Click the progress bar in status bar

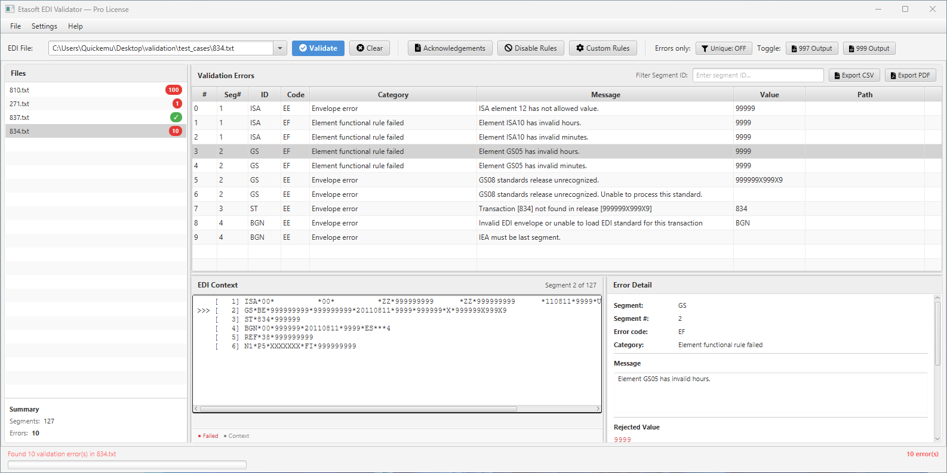(x=127, y=465)
